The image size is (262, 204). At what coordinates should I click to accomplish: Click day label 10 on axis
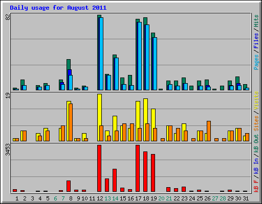(x=84, y=198)
